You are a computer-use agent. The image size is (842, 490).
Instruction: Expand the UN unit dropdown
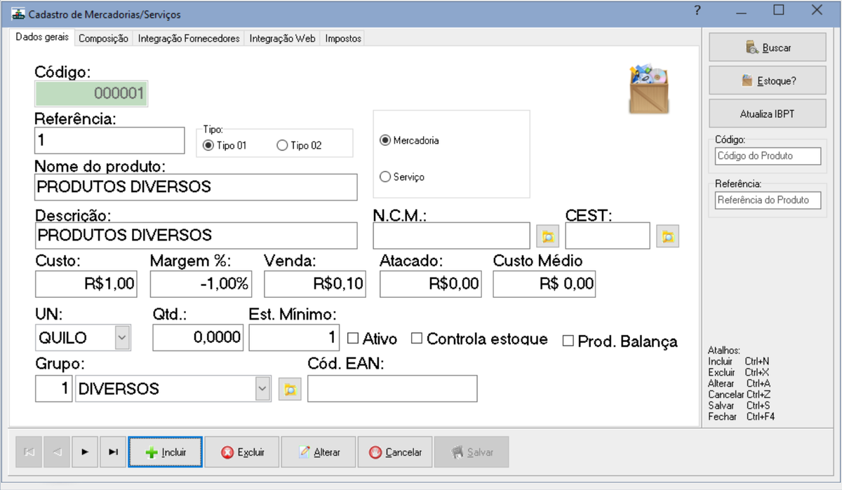tap(122, 337)
